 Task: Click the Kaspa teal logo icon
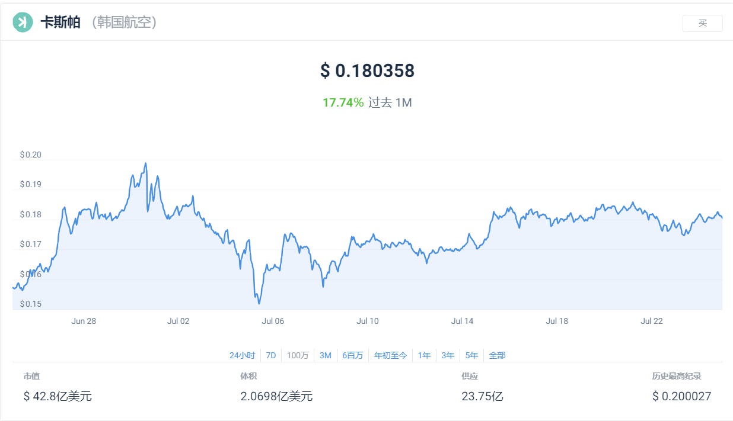coord(23,23)
